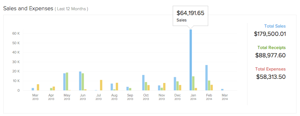Click the Jan 2014 month label
300x116 pixels.
pos(193,97)
